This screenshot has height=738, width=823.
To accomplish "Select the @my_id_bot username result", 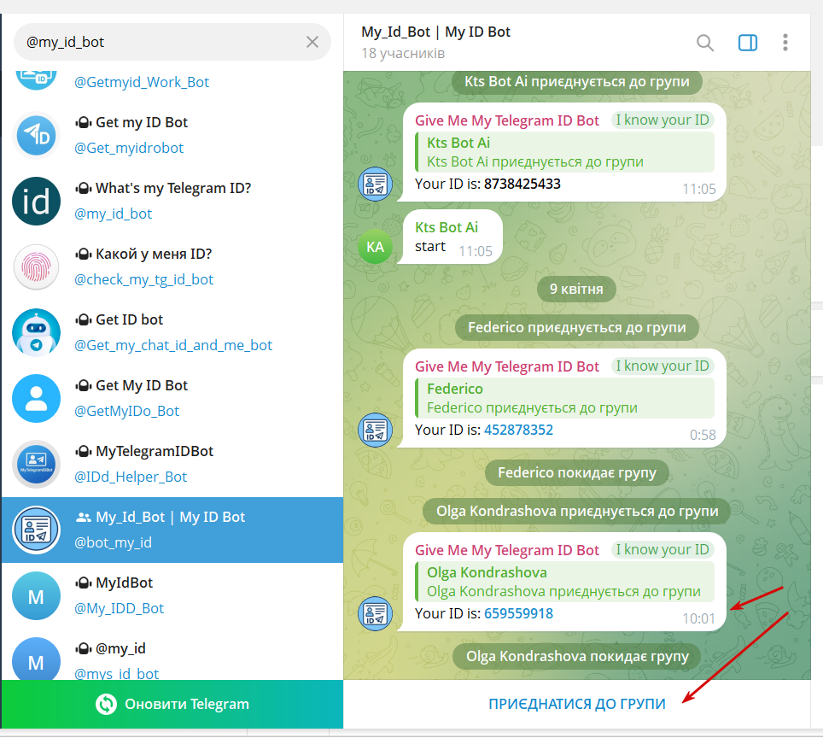I will [113, 214].
